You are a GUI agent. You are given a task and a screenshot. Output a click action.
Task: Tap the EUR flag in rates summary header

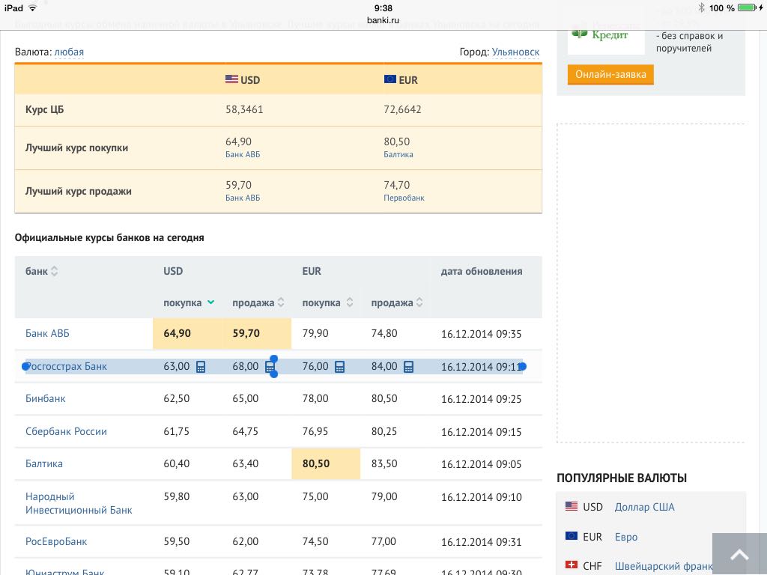[389, 79]
